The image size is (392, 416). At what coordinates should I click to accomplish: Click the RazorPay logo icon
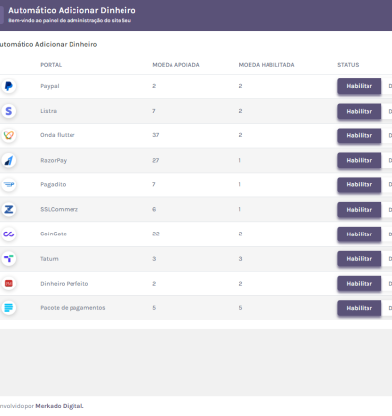[x=9, y=160]
